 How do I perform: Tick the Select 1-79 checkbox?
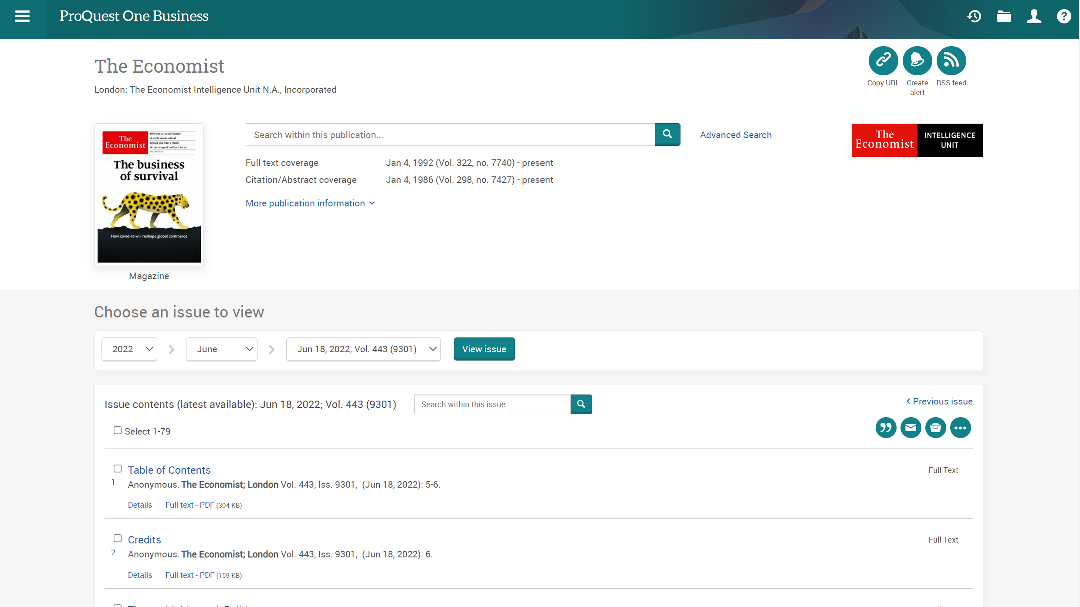[118, 430]
